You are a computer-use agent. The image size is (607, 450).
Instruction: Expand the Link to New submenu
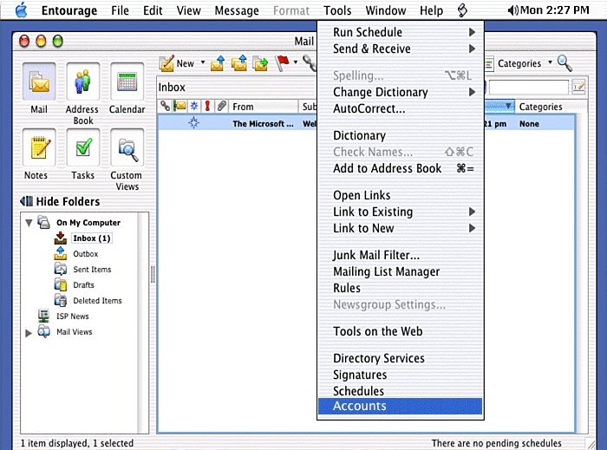472,228
